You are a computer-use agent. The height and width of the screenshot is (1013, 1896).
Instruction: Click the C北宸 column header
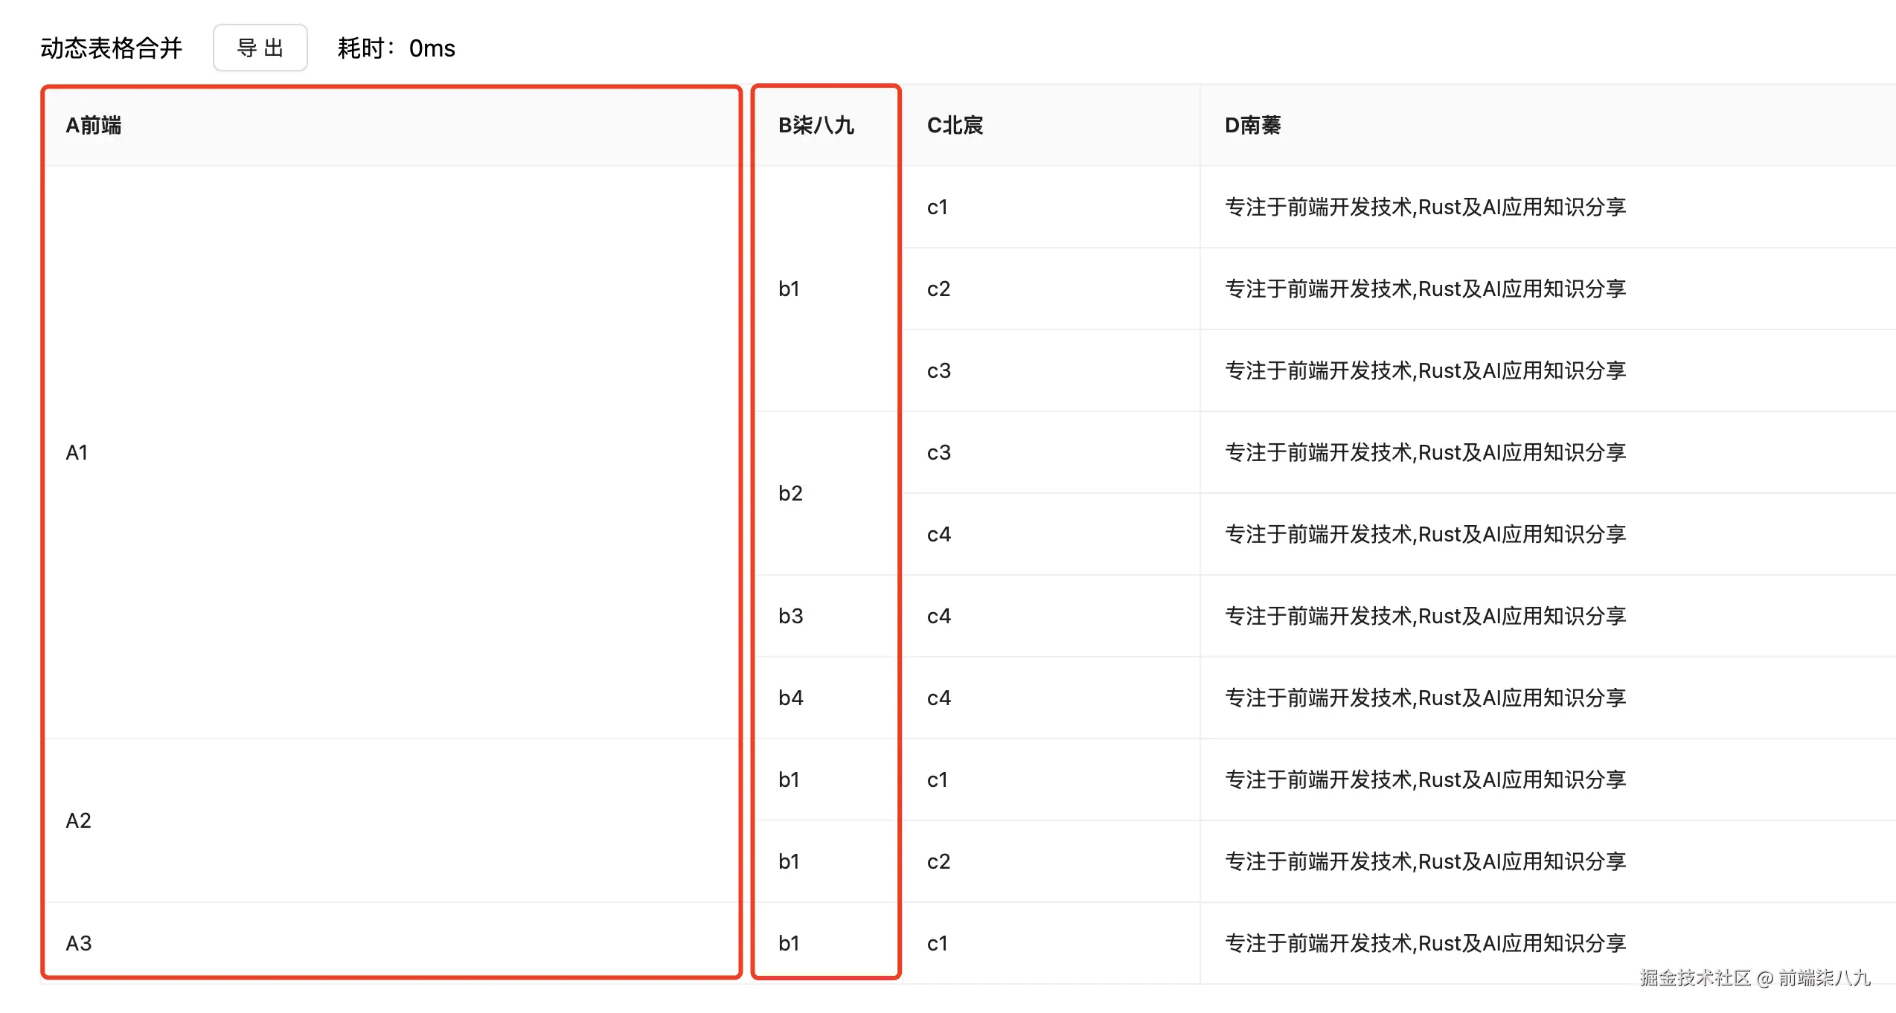(955, 125)
